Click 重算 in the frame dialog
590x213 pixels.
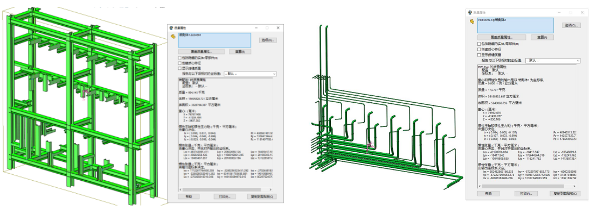(240, 52)
